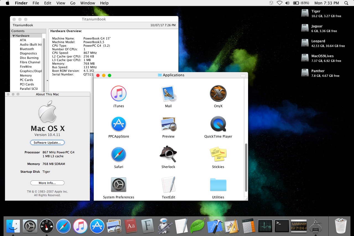Viewport: 354px width, 236px height.
Task: Click the More Info button
Action: point(47,183)
